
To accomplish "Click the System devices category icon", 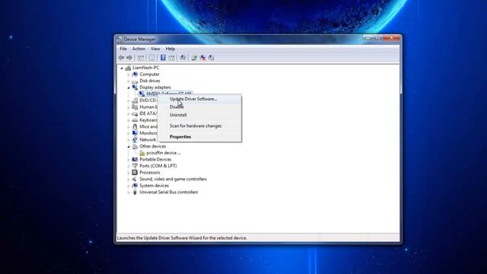I will click(x=135, y=186).
